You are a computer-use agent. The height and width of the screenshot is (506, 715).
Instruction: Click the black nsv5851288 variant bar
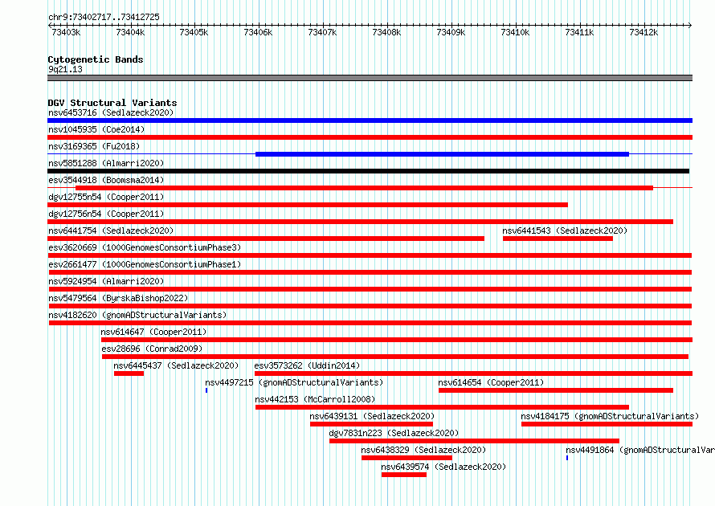[x=369, y=171]
